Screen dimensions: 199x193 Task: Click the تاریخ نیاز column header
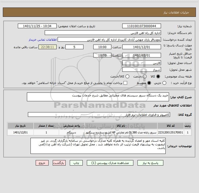click(20, 126)
